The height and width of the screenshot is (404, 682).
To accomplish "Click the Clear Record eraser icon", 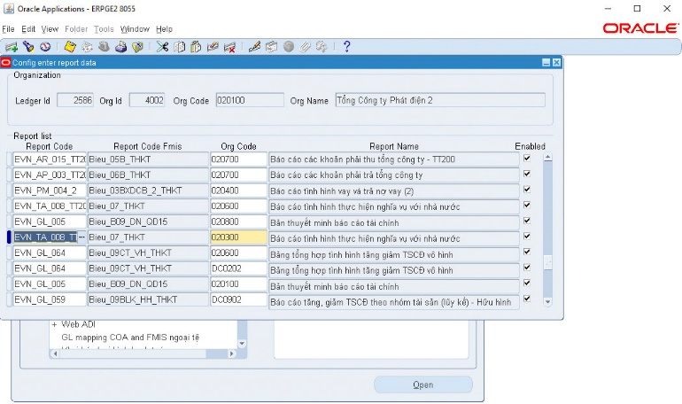I will pyautogui.click(x=213, y=47).
